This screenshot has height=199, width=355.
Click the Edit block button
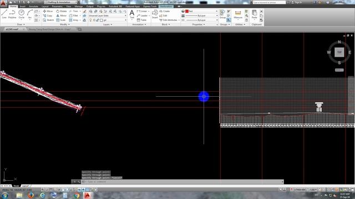pyautogui.click(x=163, y=15)
